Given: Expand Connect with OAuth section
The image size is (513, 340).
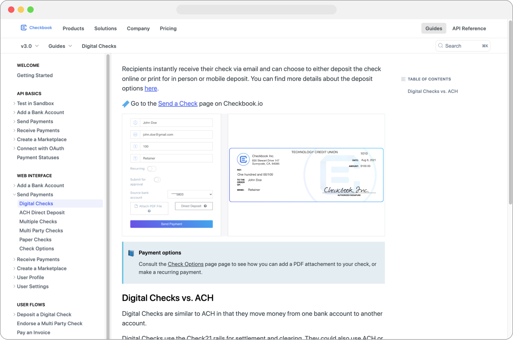Looking at the screenshot, I should pos(14,149).
